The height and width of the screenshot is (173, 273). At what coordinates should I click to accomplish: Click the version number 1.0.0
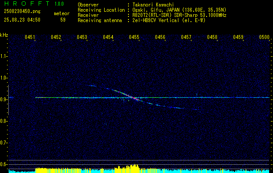[59, 4]
